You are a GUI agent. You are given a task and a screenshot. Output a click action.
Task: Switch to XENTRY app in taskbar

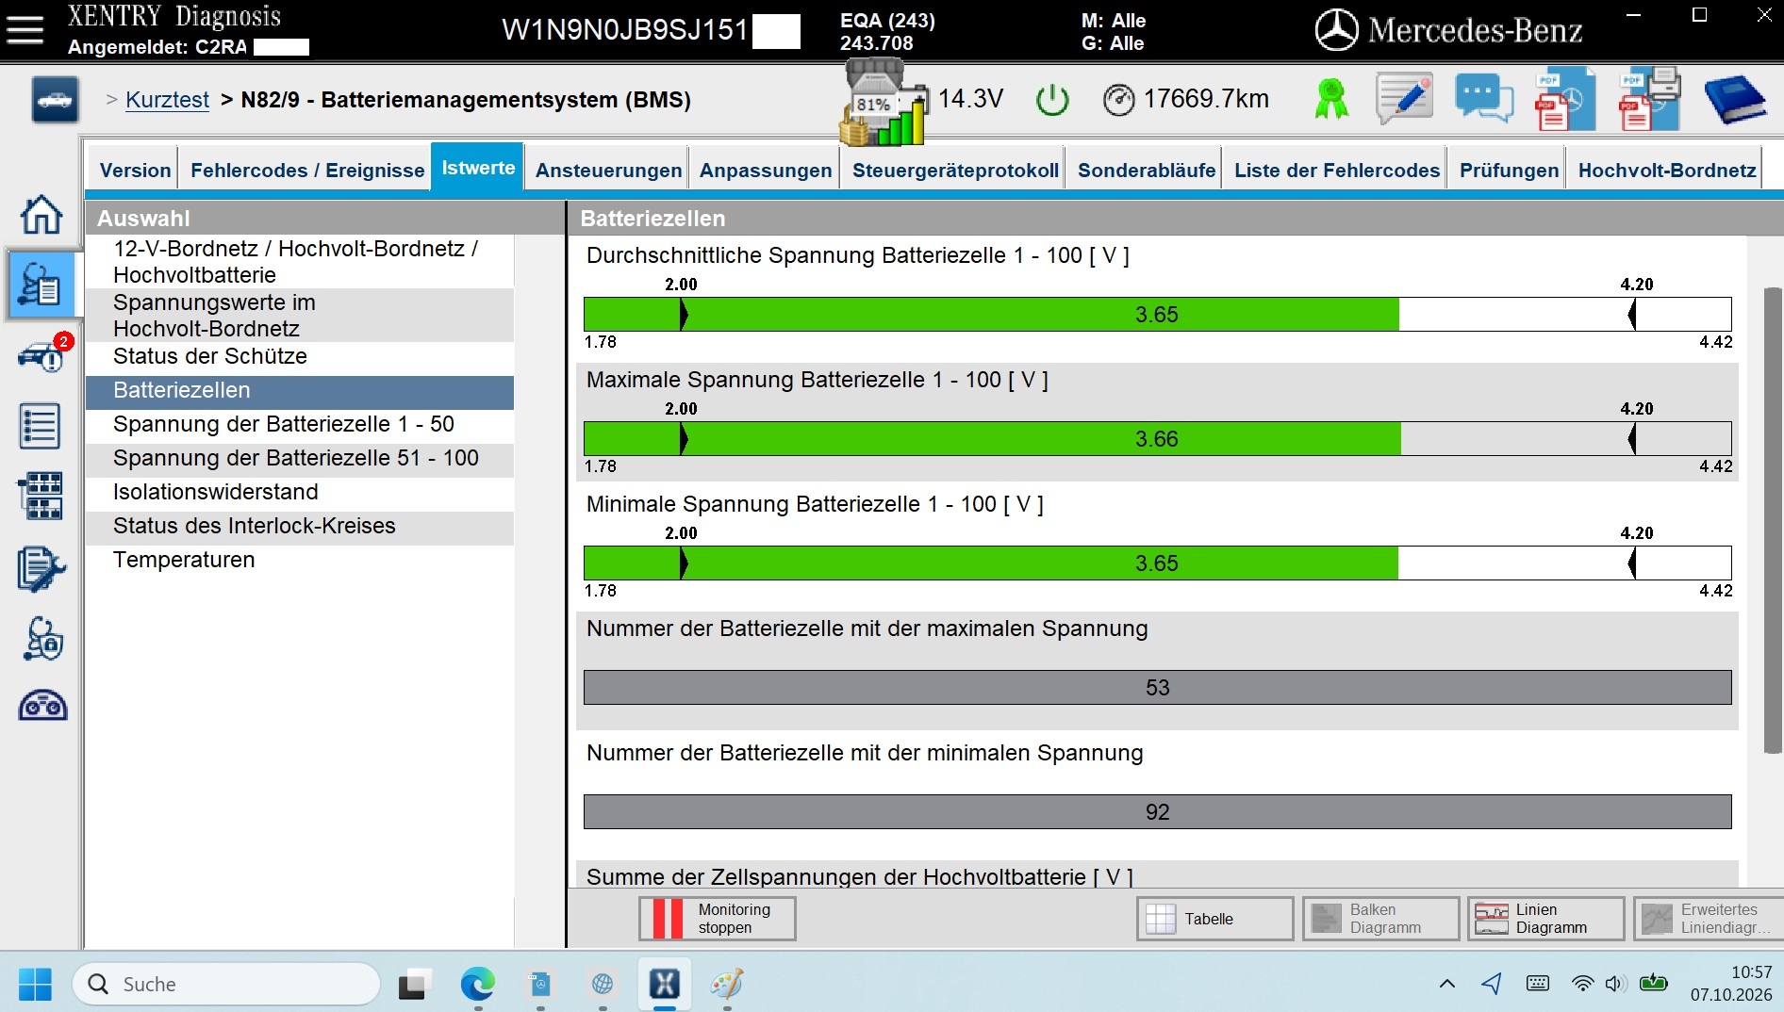pyautogui.click(x=665, y=985)
